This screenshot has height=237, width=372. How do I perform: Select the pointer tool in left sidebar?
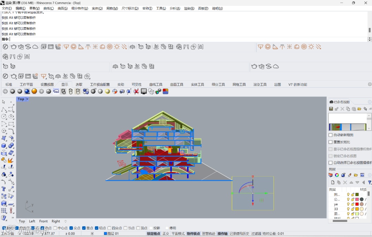[x=3, y=102]
